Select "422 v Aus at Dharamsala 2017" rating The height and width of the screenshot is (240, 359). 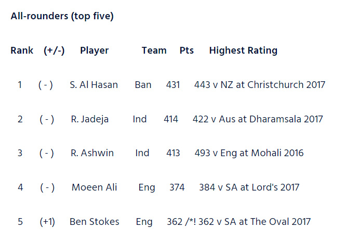(x=258, y=119)
